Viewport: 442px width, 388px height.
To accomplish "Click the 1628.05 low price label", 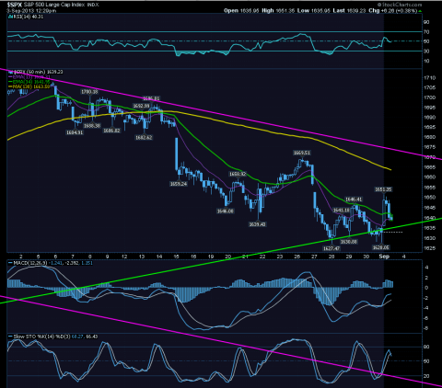I will coord(380,247).
